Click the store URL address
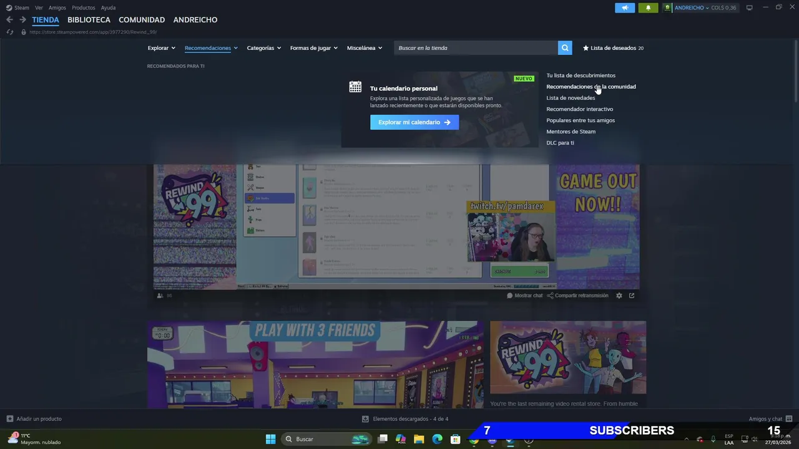This screenshot has width=799, height=449. pyautogui.click(x=93, y=32)
